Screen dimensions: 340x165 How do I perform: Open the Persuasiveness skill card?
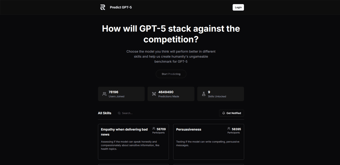tap(209, 142)
